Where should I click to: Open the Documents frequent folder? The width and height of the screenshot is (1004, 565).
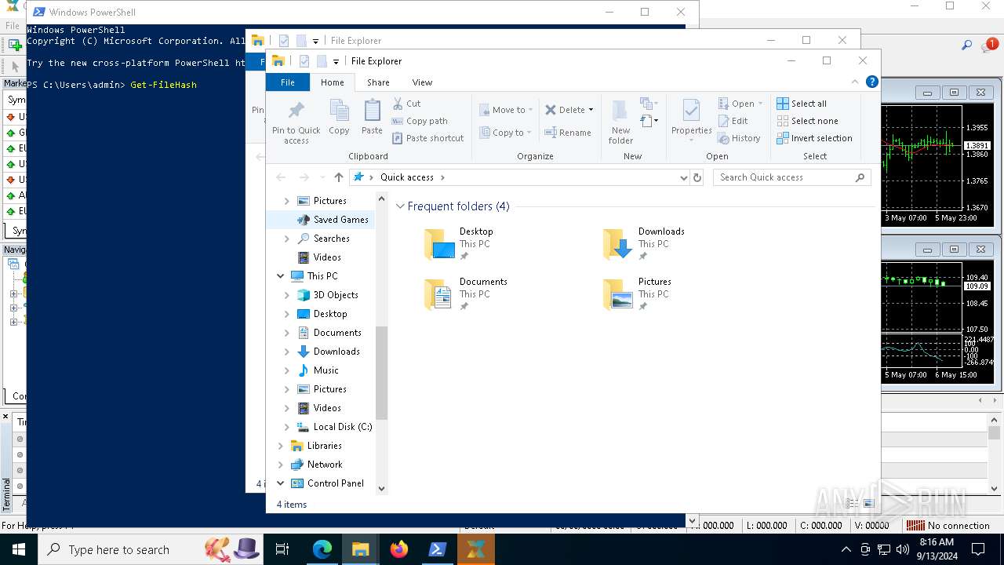tap(465, 294)
